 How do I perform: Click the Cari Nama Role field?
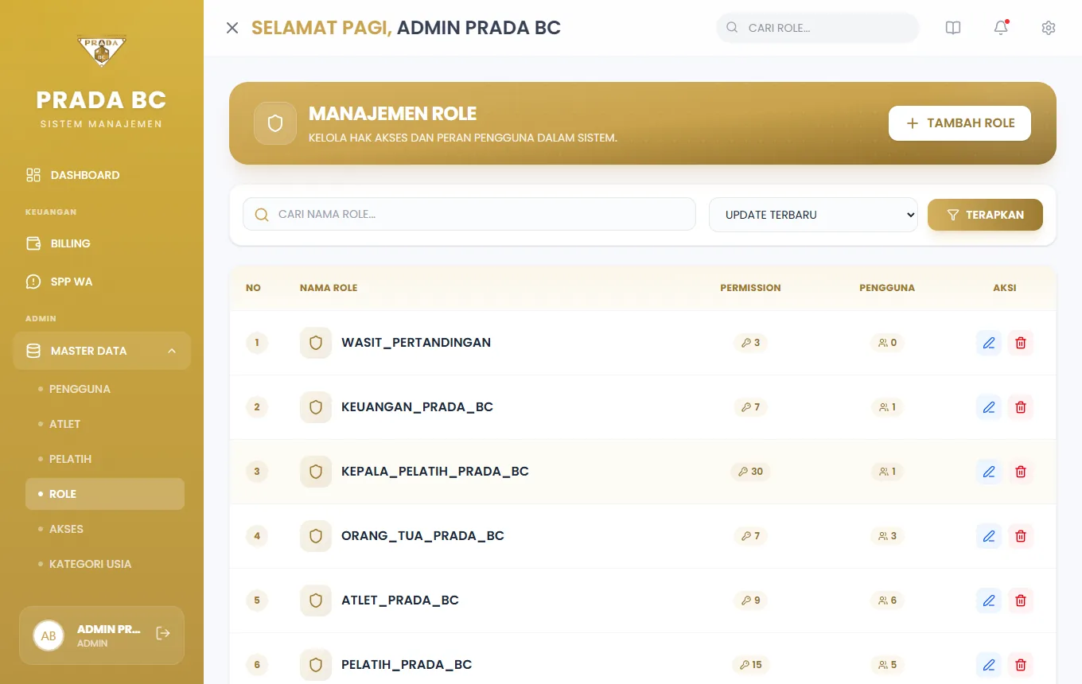click(469, 214)
